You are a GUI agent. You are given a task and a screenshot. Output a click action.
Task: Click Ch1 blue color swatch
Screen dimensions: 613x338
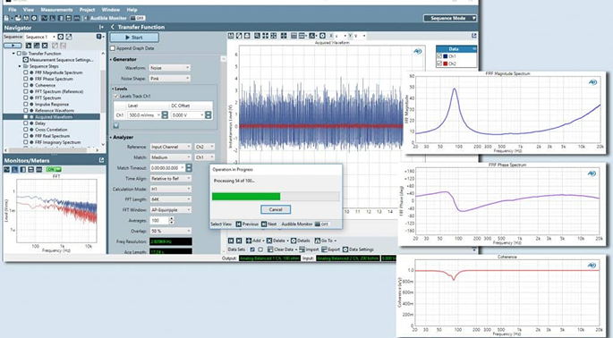446,56
